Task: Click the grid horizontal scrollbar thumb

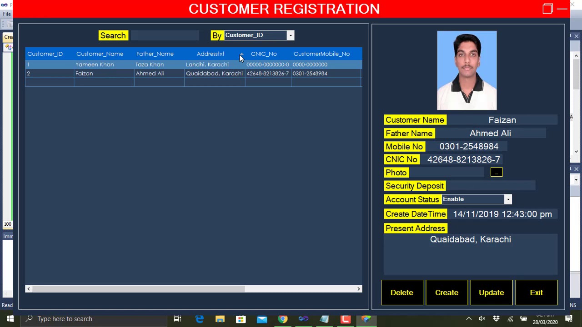Action: click(139, 289)
